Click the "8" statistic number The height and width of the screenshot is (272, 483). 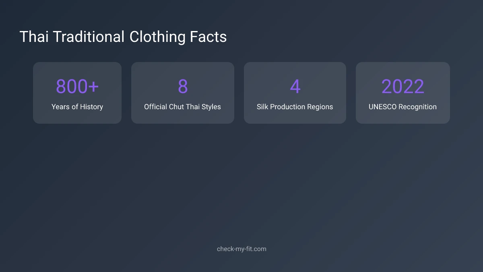point(183,86)
